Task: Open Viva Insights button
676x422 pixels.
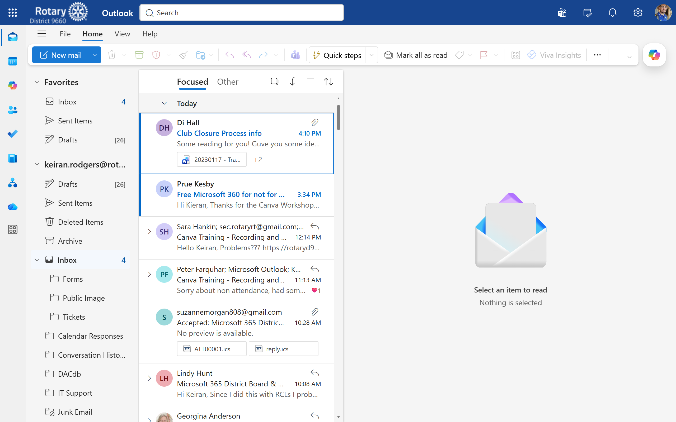Action: [x=554, y=55]
